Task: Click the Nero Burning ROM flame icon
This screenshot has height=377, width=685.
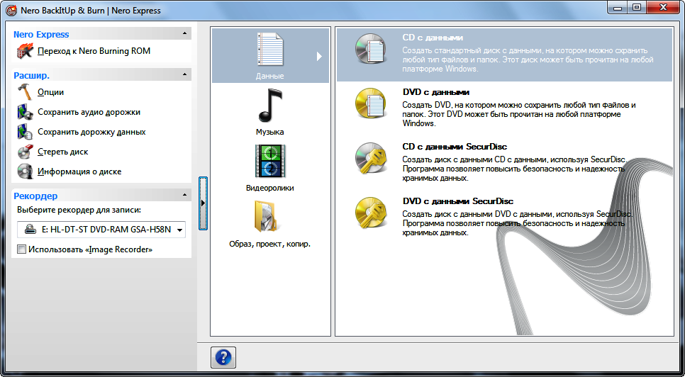Action: 25,51
